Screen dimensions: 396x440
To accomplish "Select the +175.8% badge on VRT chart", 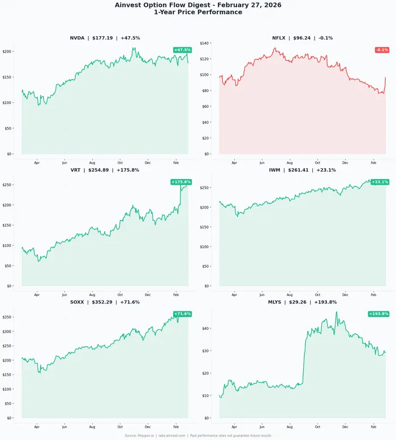I will [181, 182].
